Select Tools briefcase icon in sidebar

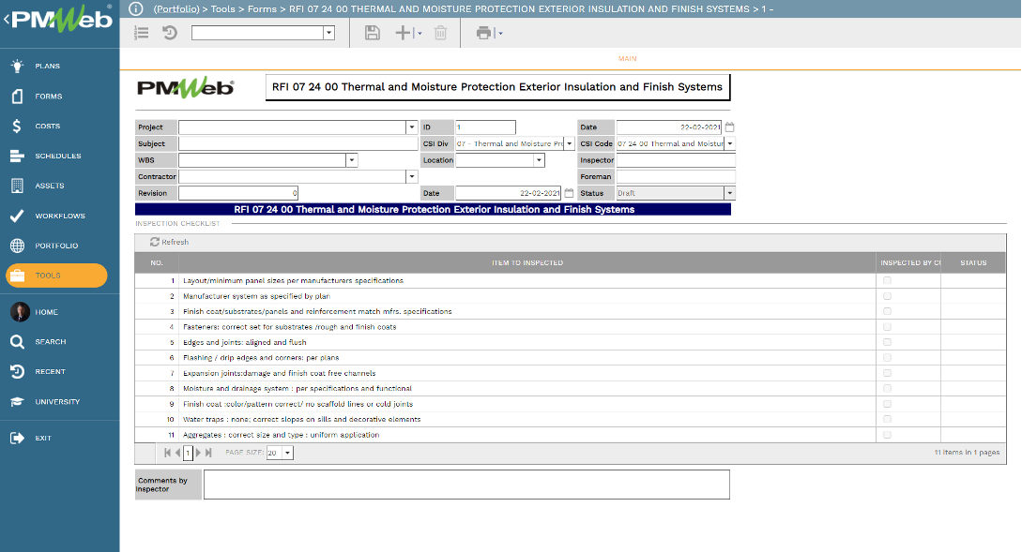point(18,276)
